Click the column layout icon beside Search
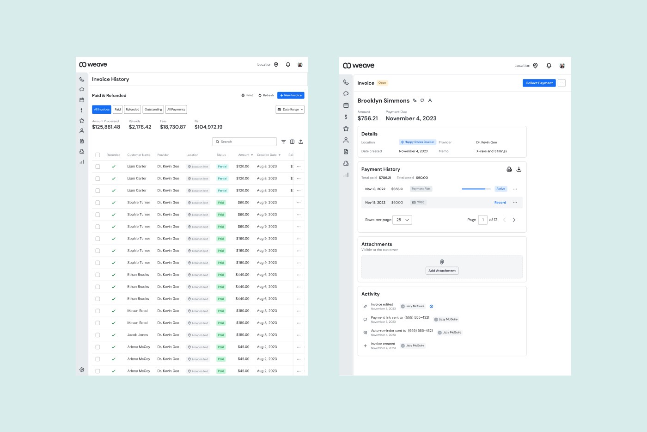Viewport: 647px width, 432px height. [x=292, y=142]
